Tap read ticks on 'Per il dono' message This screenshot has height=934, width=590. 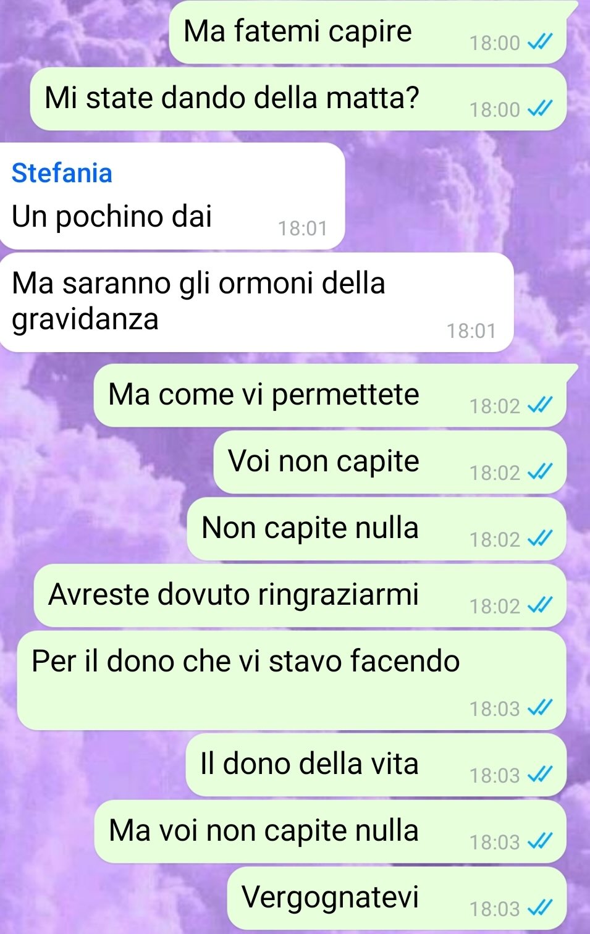tap(539, 708)
